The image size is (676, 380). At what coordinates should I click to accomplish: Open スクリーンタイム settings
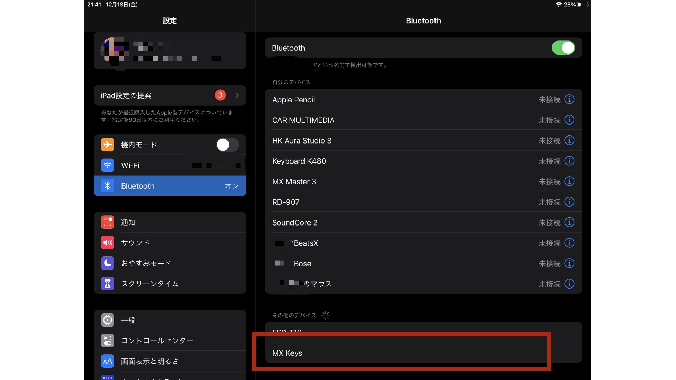coord(170,284)
